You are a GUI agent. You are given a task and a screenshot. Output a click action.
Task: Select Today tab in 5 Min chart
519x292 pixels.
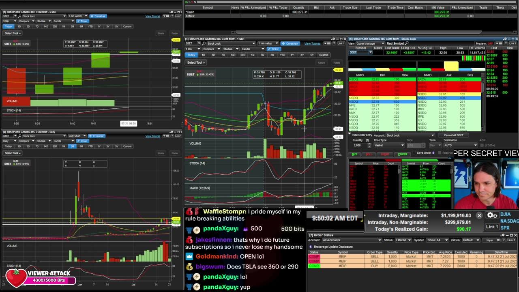tap(9, 26)
